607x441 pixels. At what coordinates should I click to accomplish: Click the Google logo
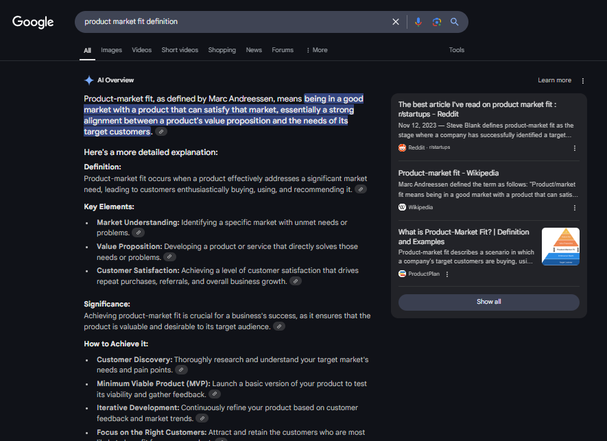[33, 22]
